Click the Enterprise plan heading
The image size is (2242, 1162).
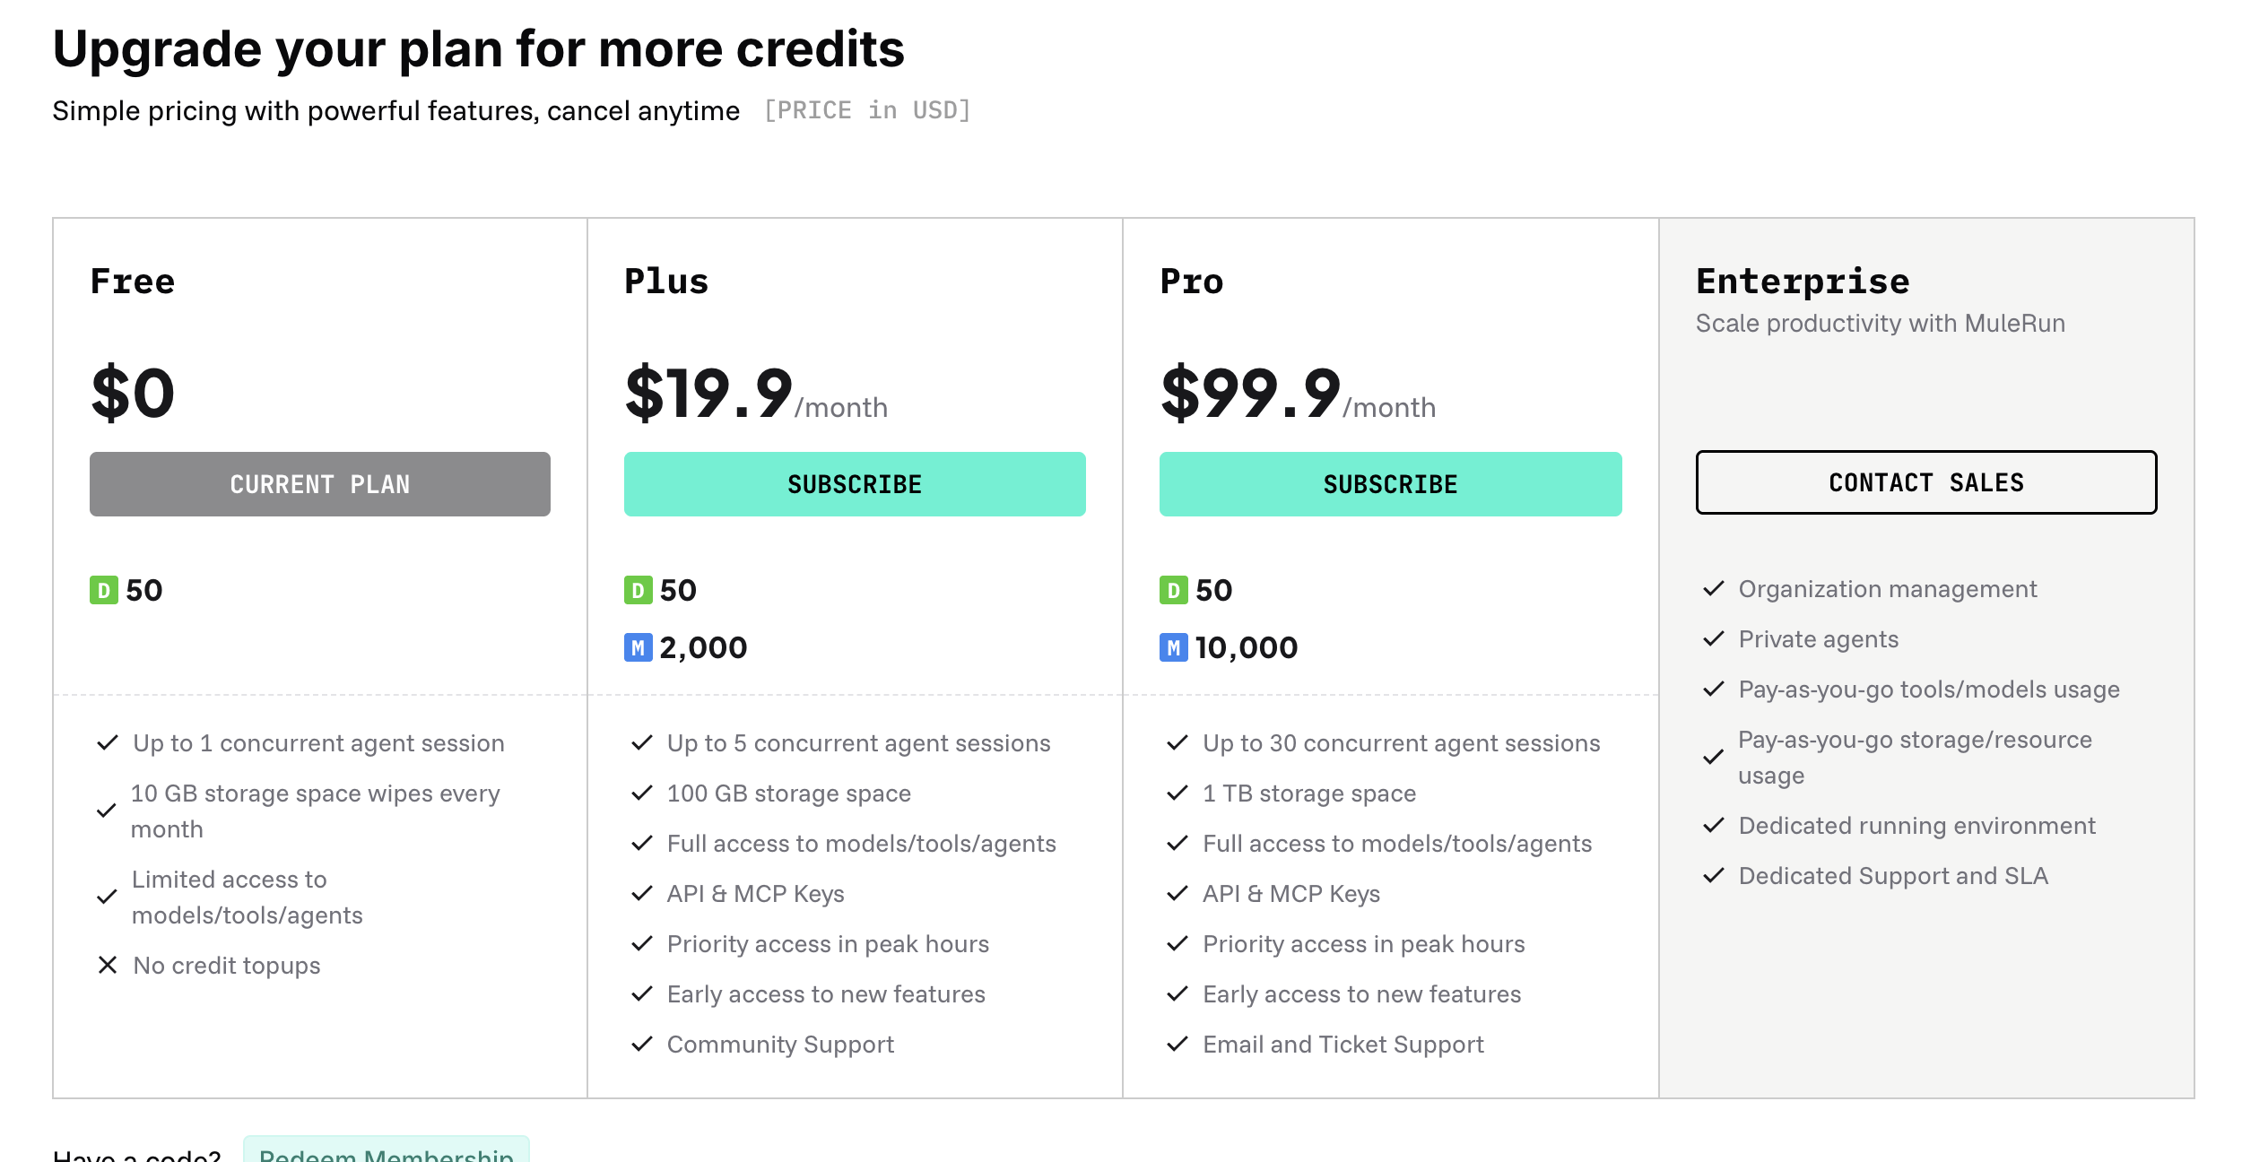pos(1803,282)
